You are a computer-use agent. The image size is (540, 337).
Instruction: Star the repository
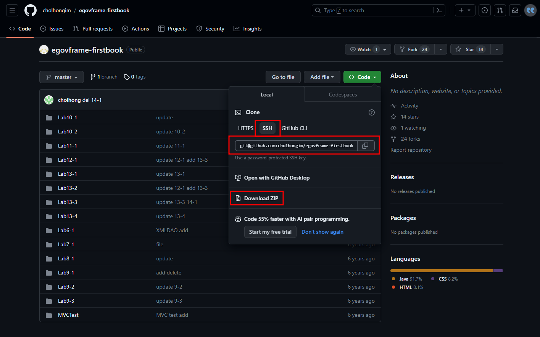470,49
